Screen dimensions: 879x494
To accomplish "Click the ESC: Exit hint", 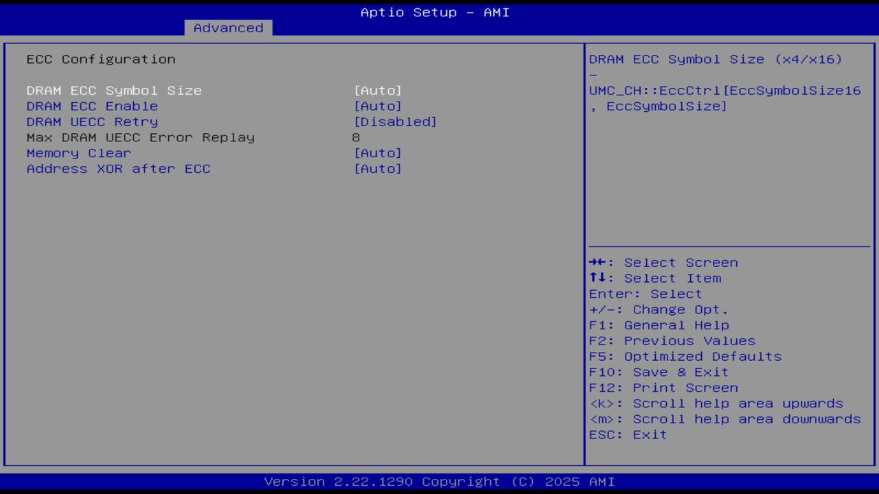I will click(x=628, y=435).
